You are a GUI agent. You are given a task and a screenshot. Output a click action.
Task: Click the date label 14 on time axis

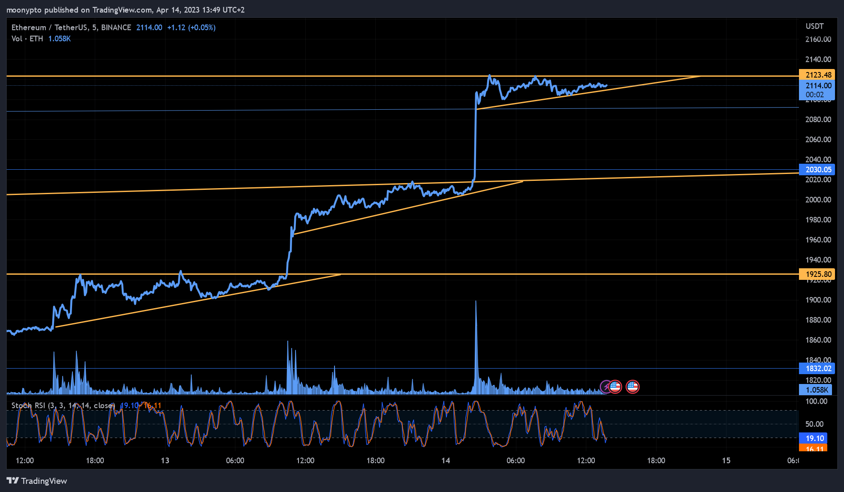tap(446, 461)
